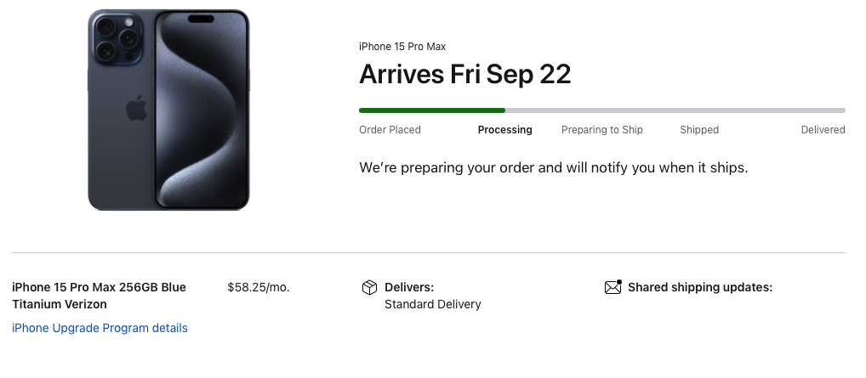The image size is (866, 378).
Task: Click the $58.25/mo. price text
Action: 259,287
